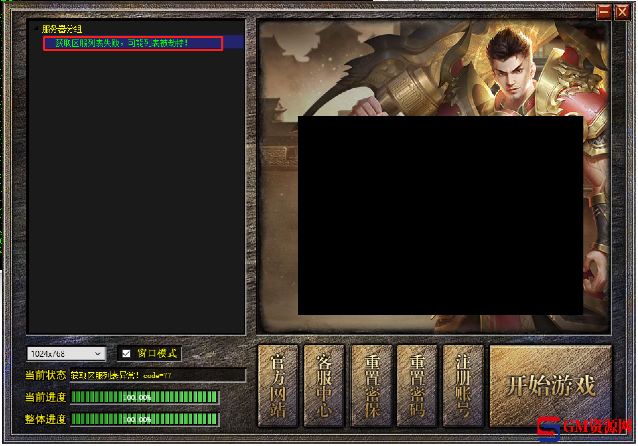638x446 pixels.
Task: Start the game with 开始游戏 button
Action: (x=551, y=386)
